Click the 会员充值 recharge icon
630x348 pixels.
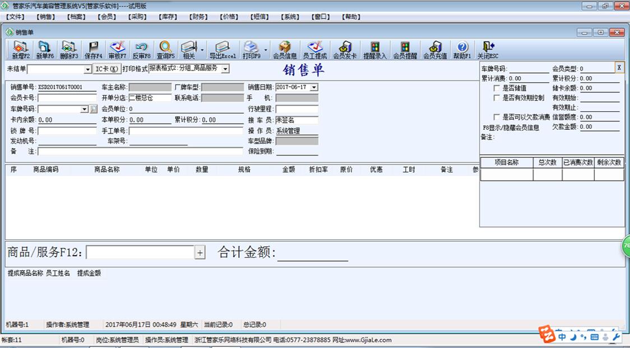pyautogui.click(x=434, y=49)
